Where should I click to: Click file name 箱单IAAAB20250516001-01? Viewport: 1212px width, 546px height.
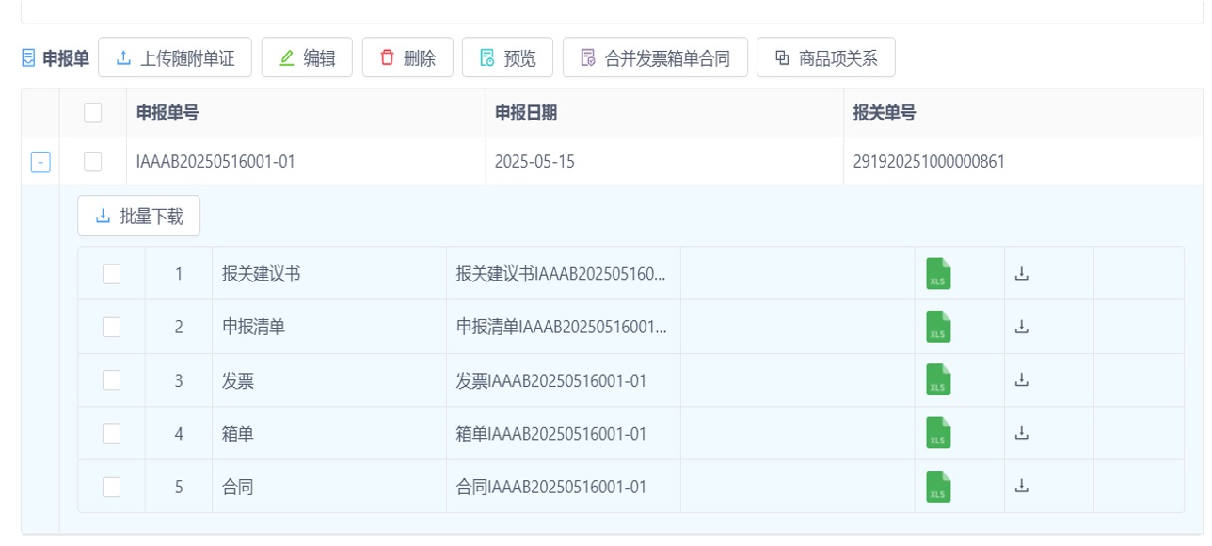coord(551,433)
